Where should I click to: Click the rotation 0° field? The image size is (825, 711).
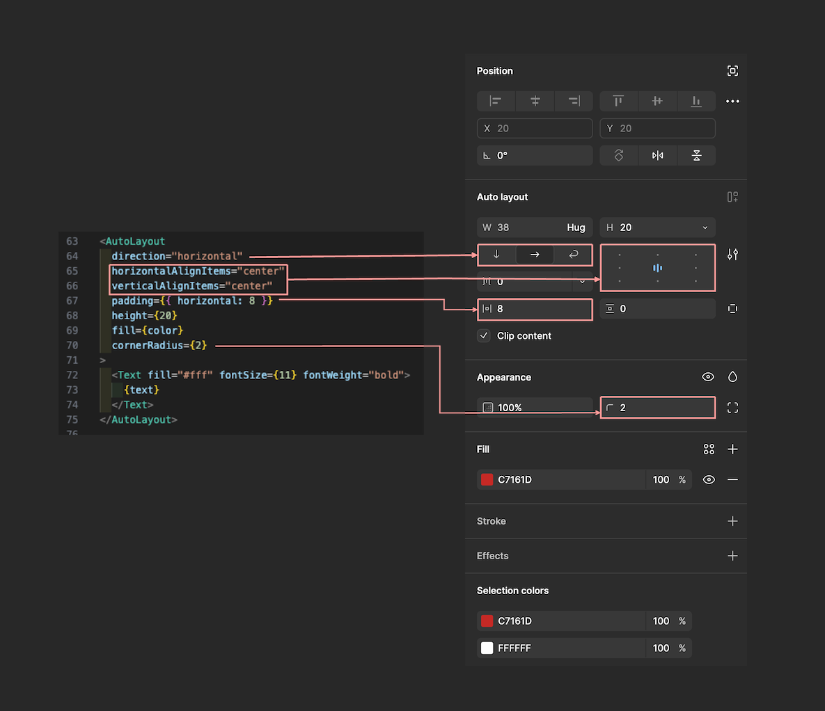point(535,155)
